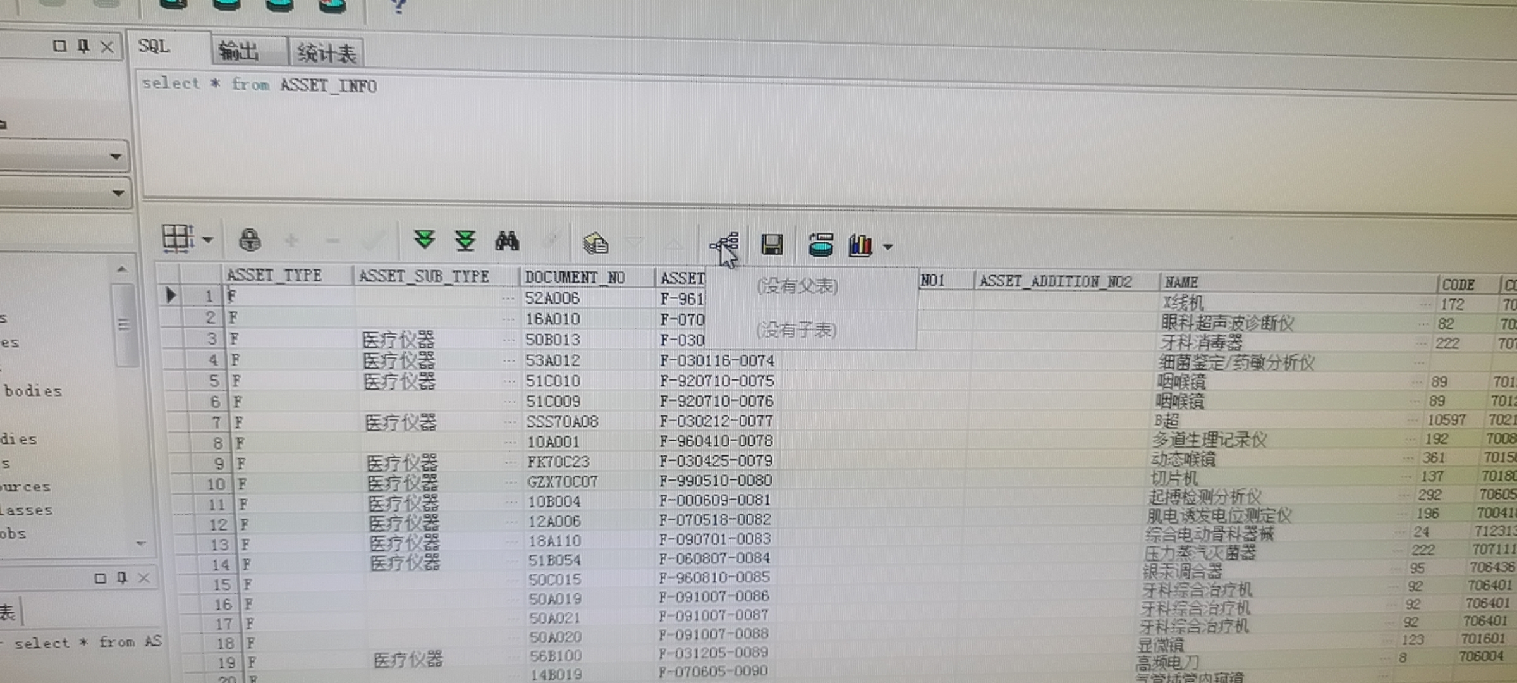This screenshot has width=1517, height=683.
Task: Select row 10 via its row number
Action: 216,484
